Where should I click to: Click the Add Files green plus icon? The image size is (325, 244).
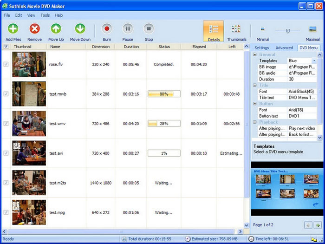(x=13, y=29)
